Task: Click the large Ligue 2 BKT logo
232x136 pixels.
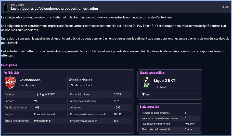Action: (x=146, y=82)
